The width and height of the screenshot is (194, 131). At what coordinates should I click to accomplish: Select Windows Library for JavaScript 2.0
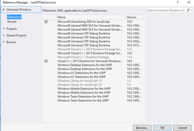click(x=94, y=85)
